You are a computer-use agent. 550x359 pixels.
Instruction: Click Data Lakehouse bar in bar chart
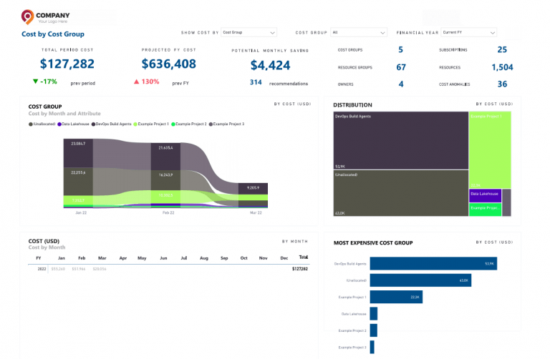(x=374, y=314)
